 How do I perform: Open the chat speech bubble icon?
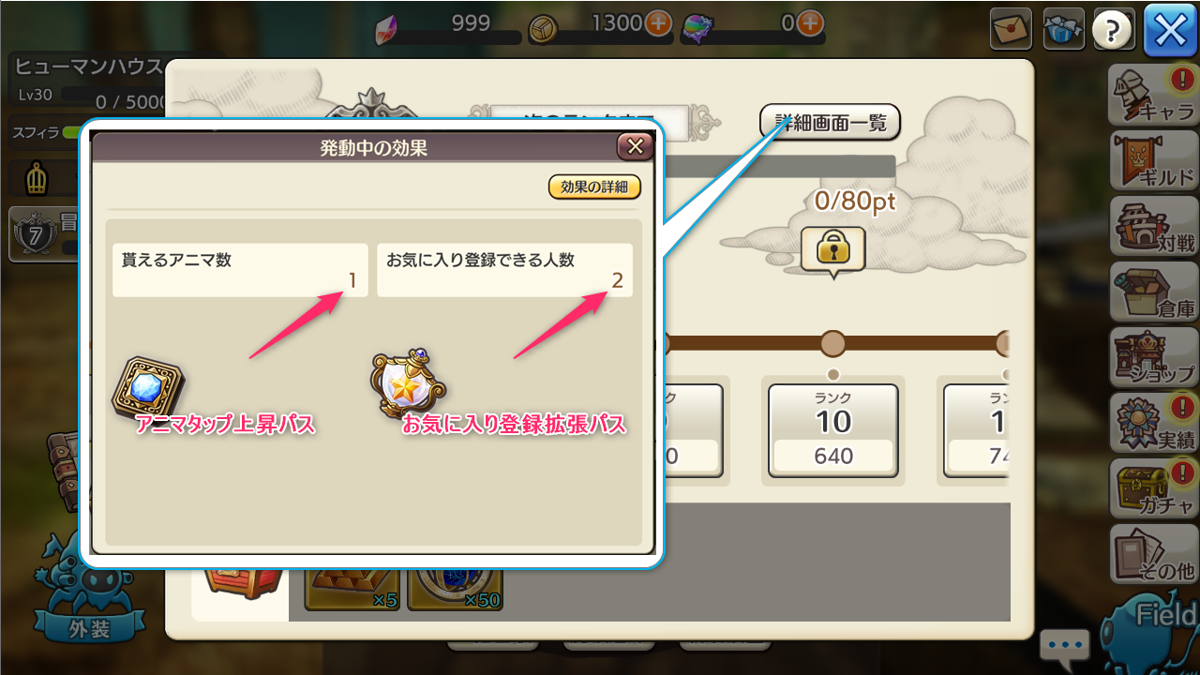(1065, 645)
